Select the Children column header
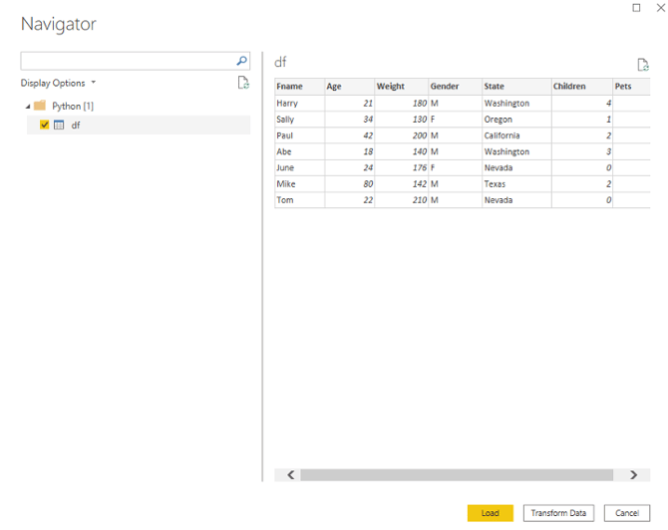The width and height of the screenshot is (668, 530). [x=581, y=87]
